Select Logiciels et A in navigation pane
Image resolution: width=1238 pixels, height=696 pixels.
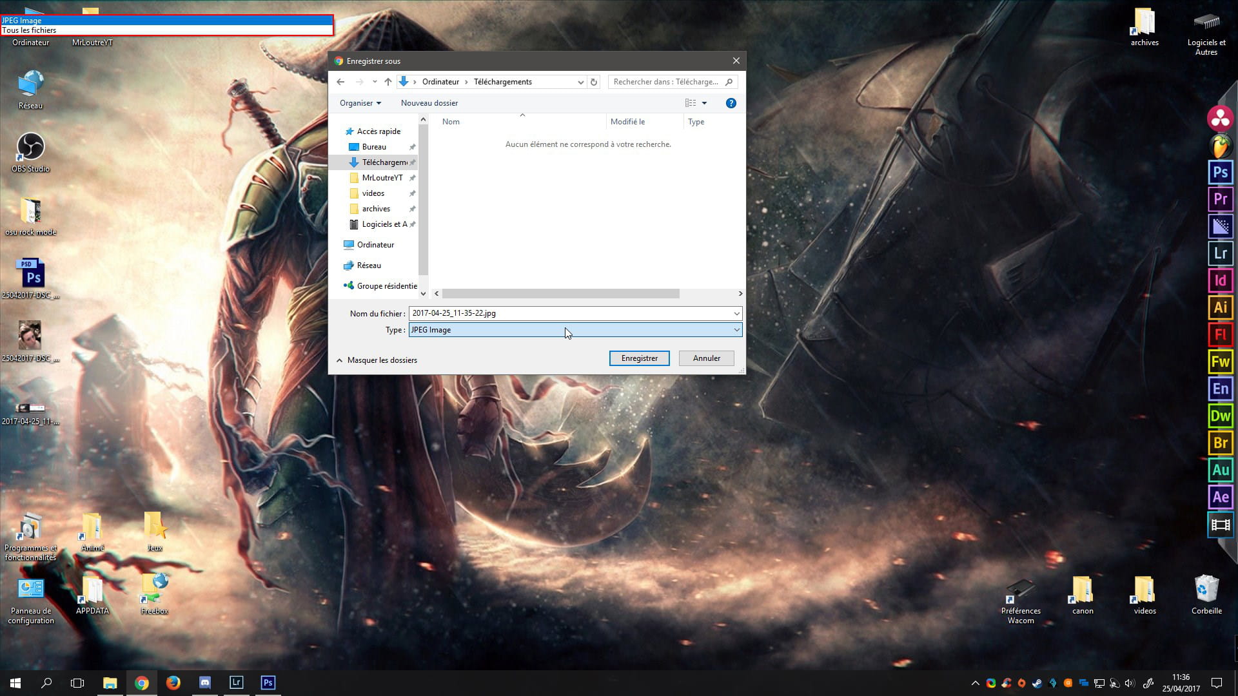[x=384, y=224]
